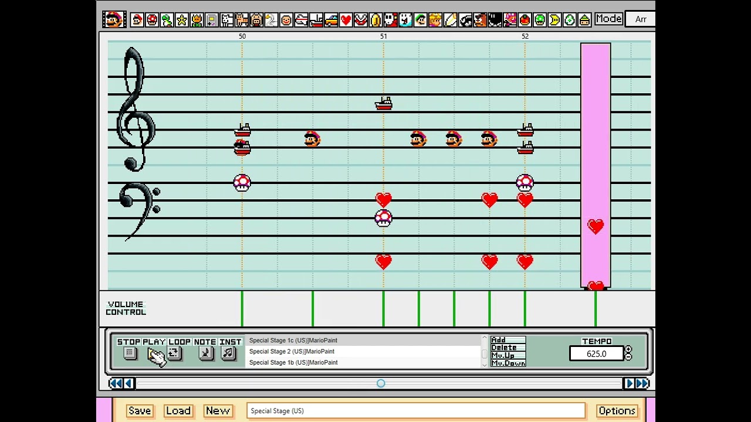Choose the crescent moon instrument
The image size is (751, 422).
pyautogui.click(x=554, y=20)
